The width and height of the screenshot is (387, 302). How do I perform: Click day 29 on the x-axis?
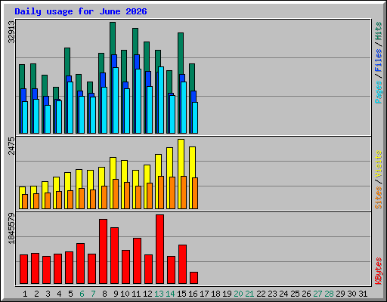point(340,294)
